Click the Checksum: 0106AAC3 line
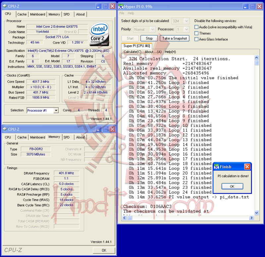265x257 pixels. click(x=147, y=206)
